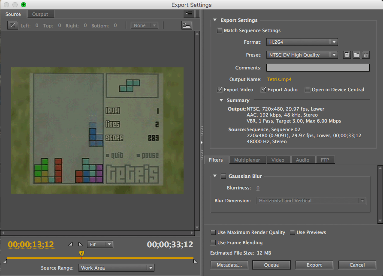Open the Audio tab
This screenshot has width=383, height=276.
tap(302, 160)
